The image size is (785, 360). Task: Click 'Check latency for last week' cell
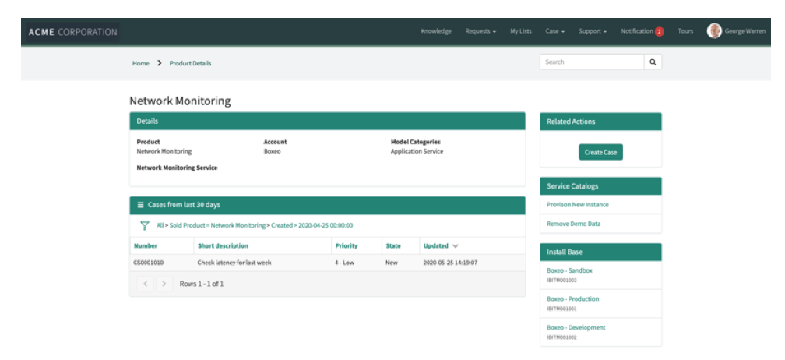coord(234,263)
